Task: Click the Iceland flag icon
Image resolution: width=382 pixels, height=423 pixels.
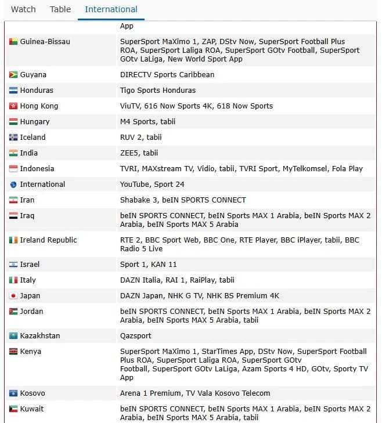Action: (x=13, y=138)
